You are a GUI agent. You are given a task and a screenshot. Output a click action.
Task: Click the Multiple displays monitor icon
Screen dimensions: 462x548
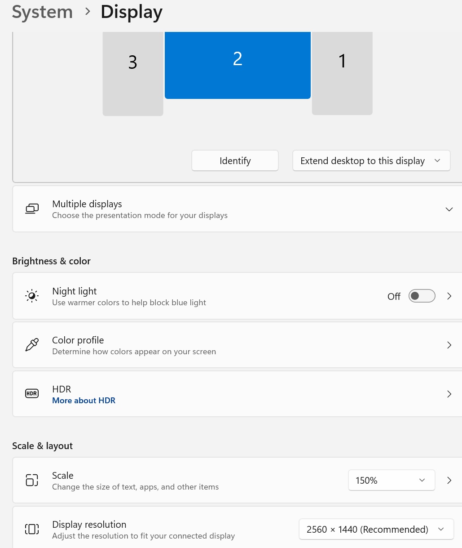32,209
